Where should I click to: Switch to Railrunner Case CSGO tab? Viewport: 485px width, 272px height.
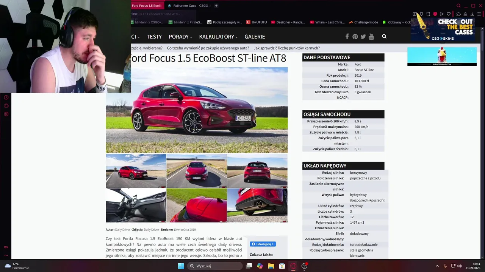point(188,6)
